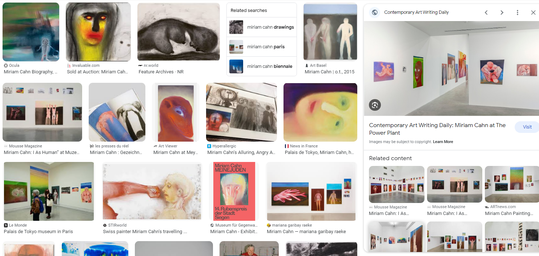Click the Google Lens search icon on preview image
Viewport: 539px width, 256px height.
[x=375, y=105]
